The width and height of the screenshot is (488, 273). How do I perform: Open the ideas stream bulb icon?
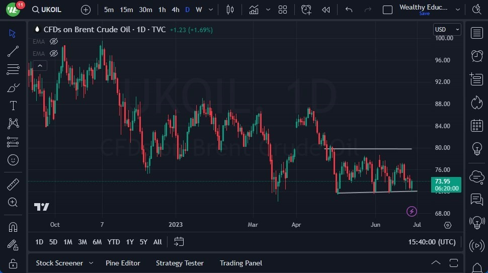(x=477, y=222)
